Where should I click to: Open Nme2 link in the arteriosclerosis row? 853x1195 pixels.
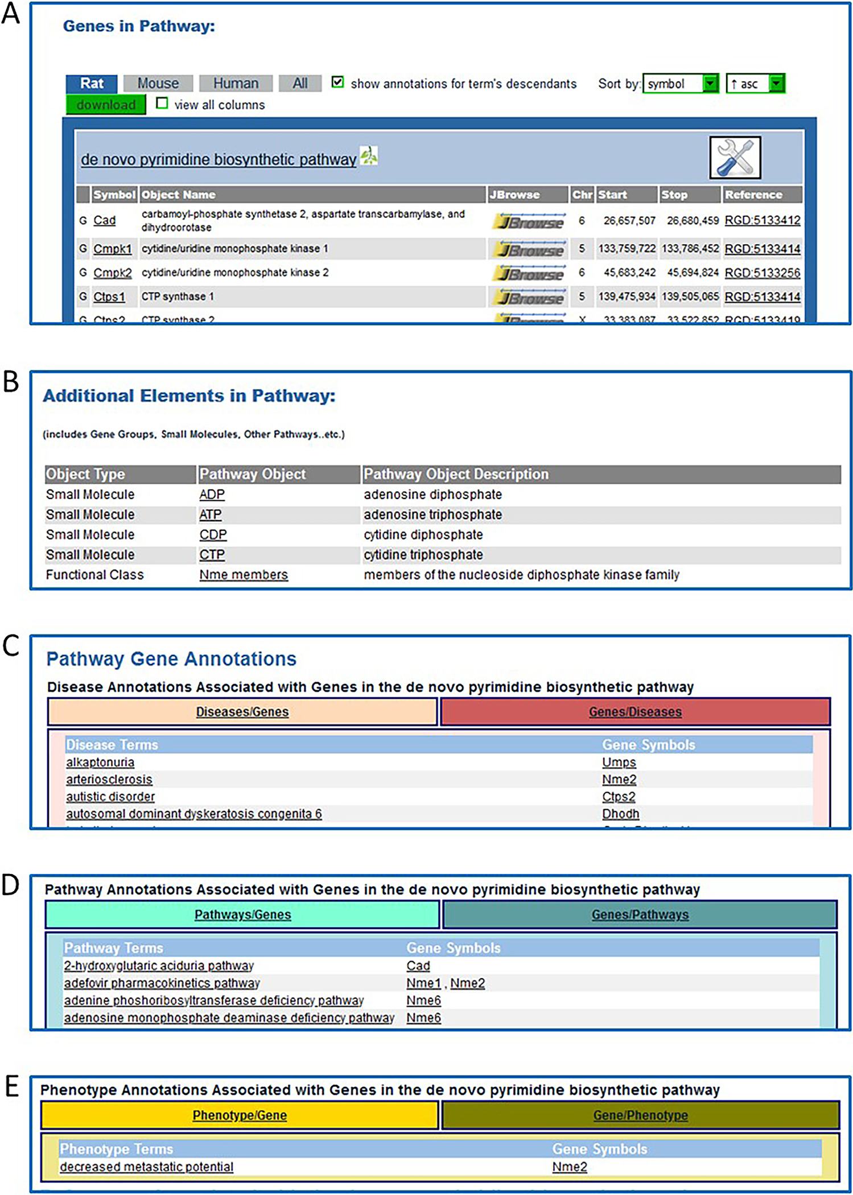point(619,780)
